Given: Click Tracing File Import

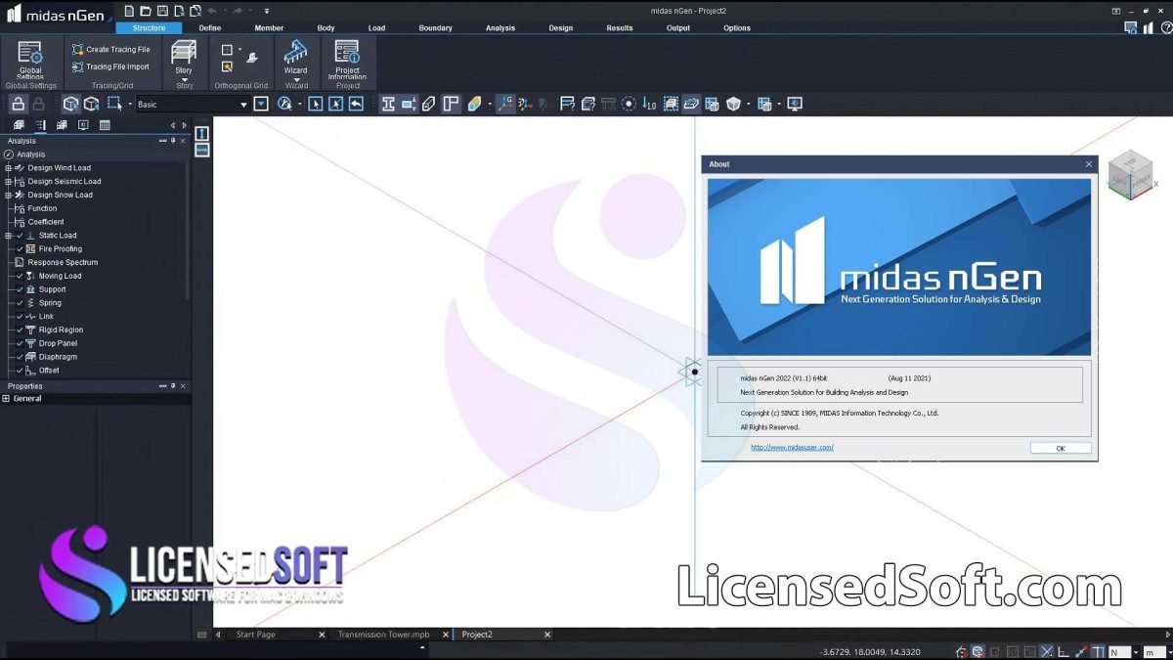Looking at the screenshot, I should [x=110, y=66].
